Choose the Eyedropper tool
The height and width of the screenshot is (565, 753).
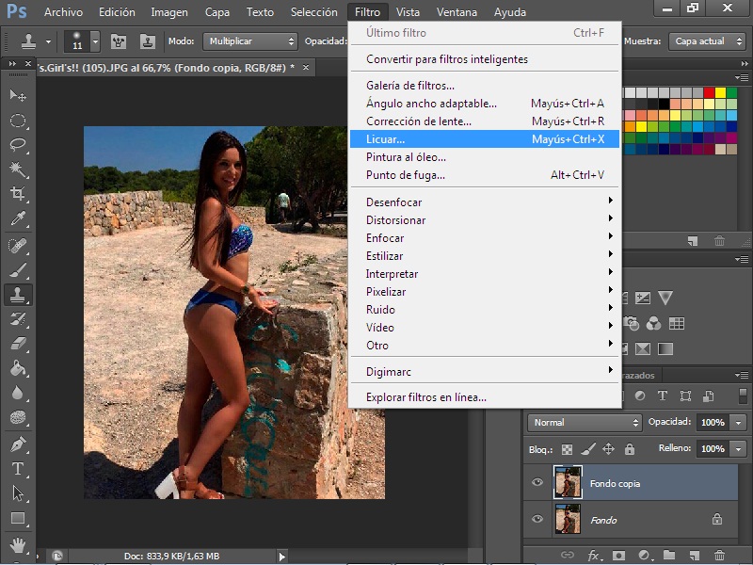tap(17, 219)
